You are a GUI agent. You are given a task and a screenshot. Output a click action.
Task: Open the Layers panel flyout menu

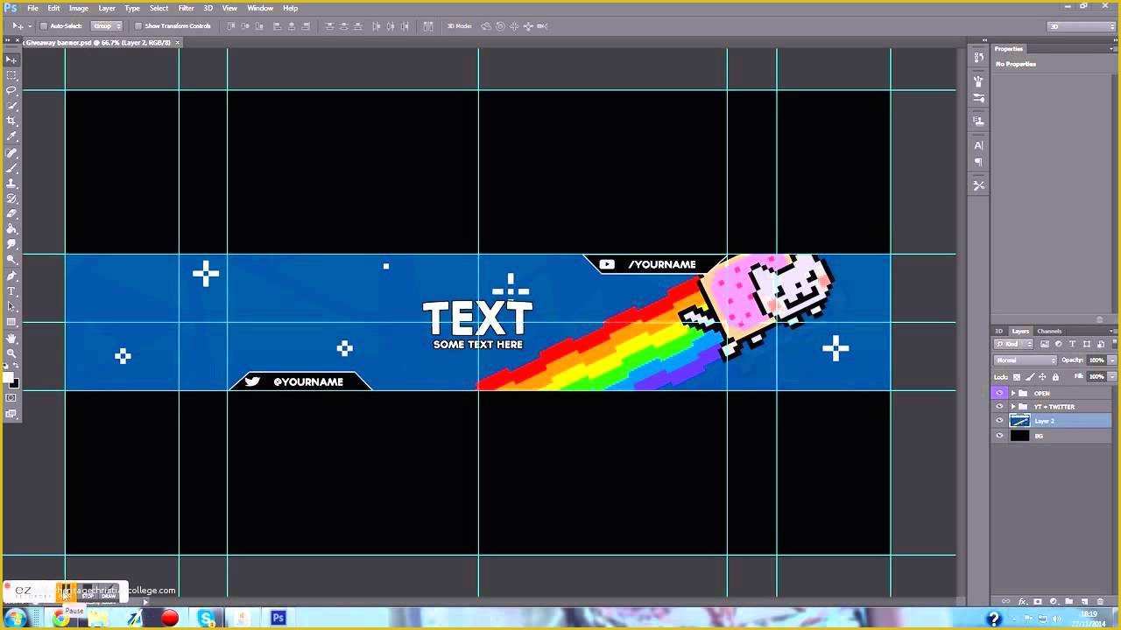[x=1113, y=331]
